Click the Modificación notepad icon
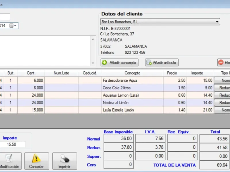The width and height of the screenshot is (230, 172). coord(9,159)
